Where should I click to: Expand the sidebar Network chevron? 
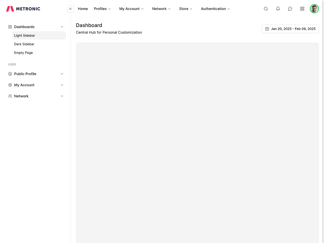[x=62, y=96]
